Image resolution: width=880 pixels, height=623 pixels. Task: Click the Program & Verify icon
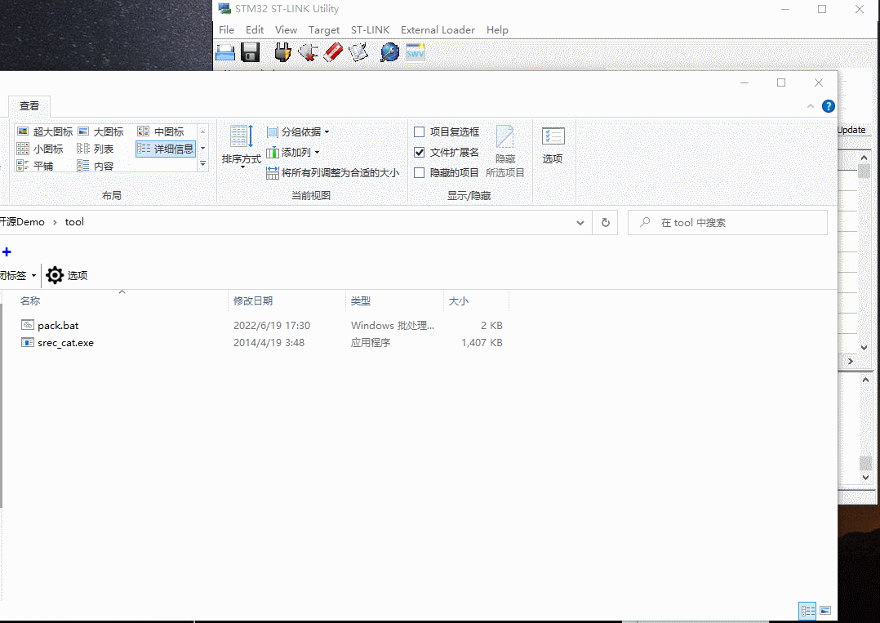click(358, 53)
